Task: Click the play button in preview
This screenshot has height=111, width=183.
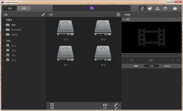Action: (151, 60)
